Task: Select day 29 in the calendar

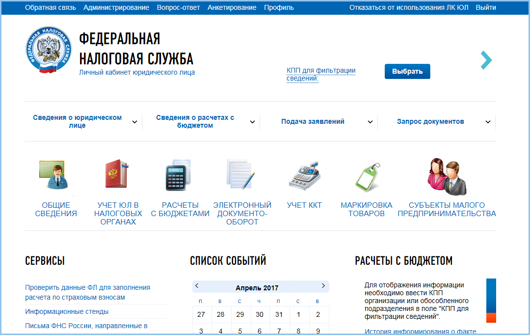Action: 240,315
